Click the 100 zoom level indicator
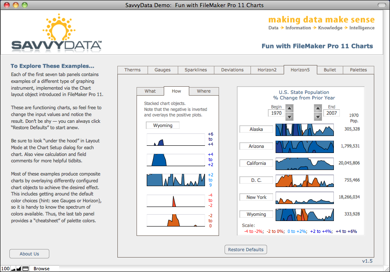This screenshot has height=272, width=390. click(5, 269)
